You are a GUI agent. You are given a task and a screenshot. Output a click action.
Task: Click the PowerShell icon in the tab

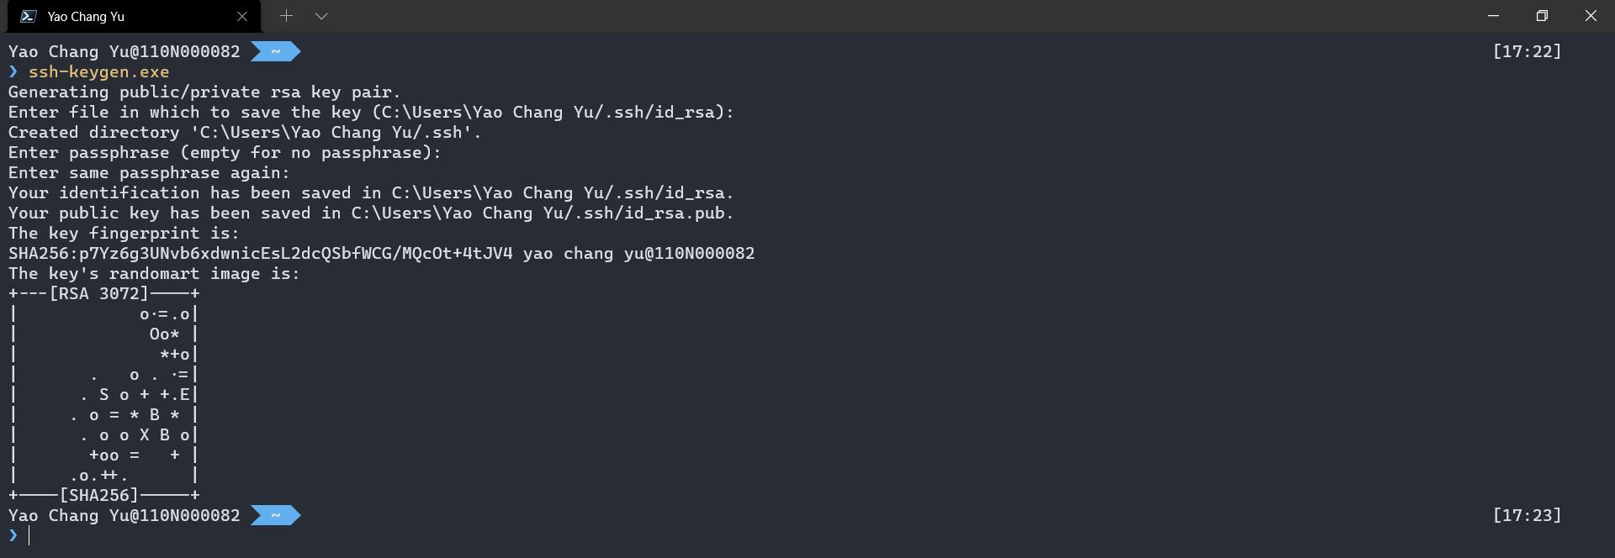(28, 16)
